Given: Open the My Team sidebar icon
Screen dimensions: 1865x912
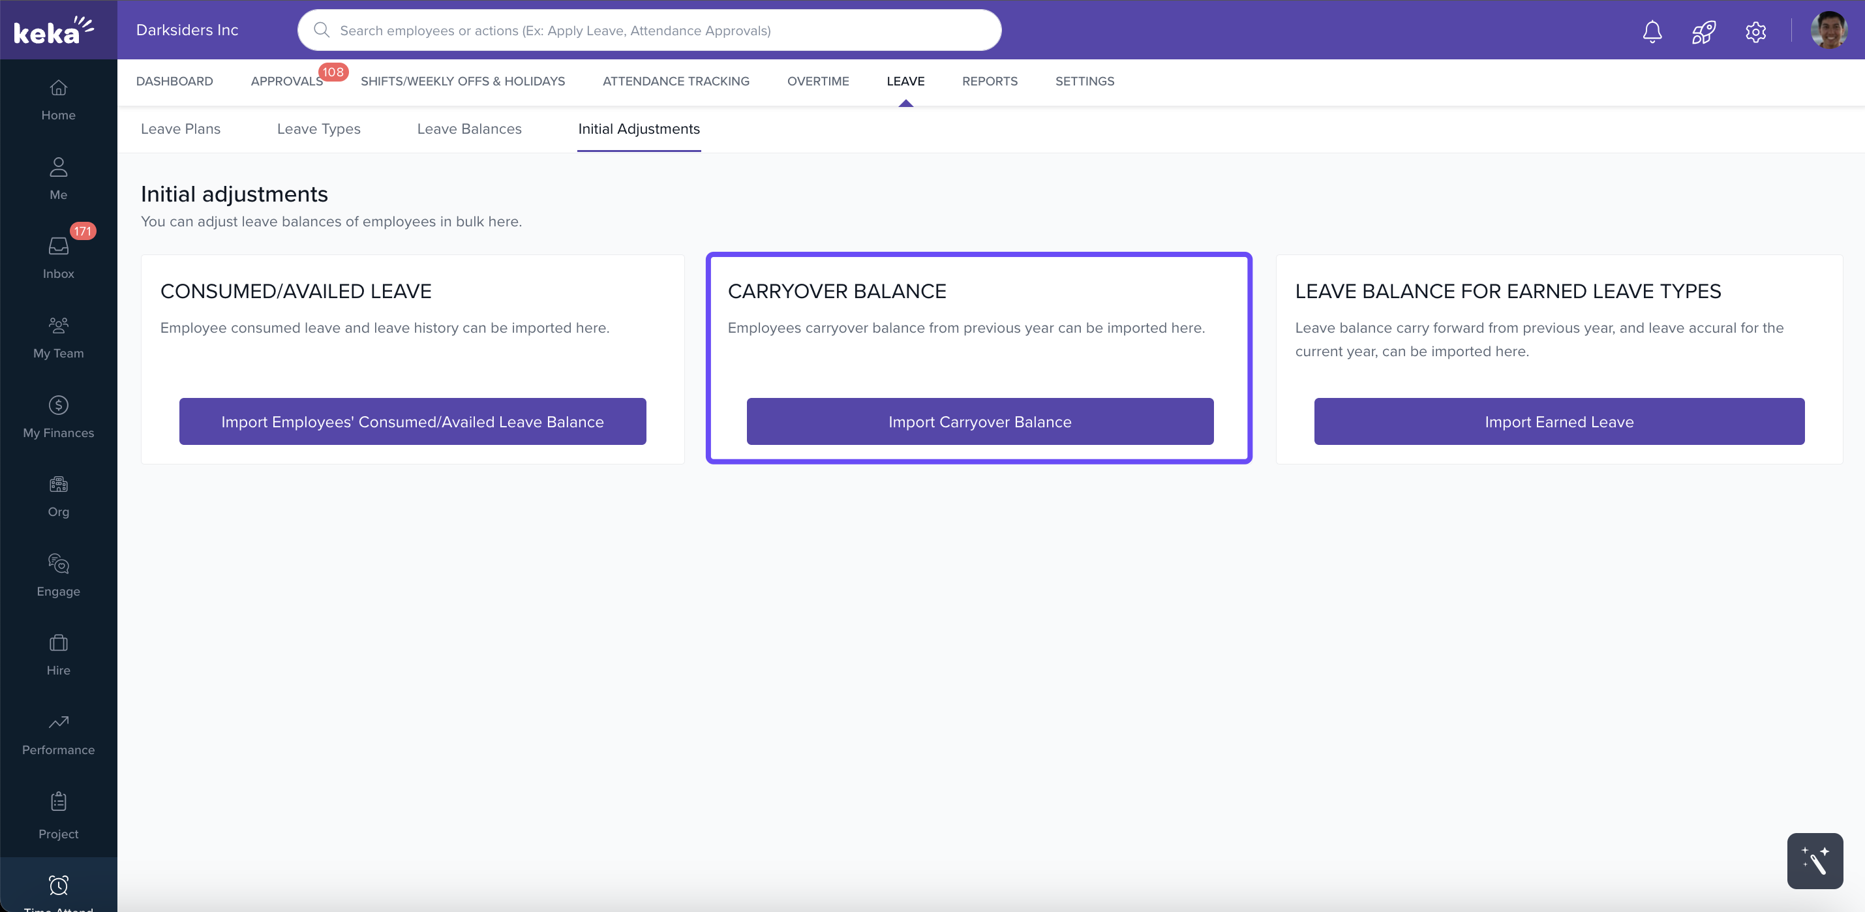Looking at the screenshot, I should point(58,326).
